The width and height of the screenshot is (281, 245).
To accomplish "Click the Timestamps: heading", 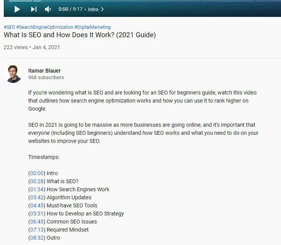I will pyautogui.click(x=44, y=157).
